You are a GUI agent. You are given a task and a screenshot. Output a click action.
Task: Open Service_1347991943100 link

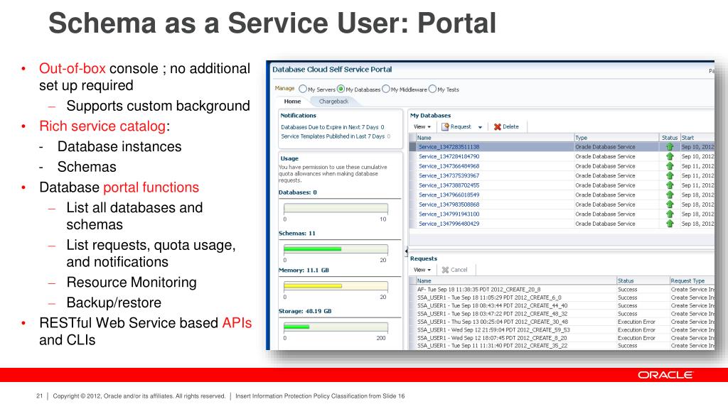coord(449,214)
